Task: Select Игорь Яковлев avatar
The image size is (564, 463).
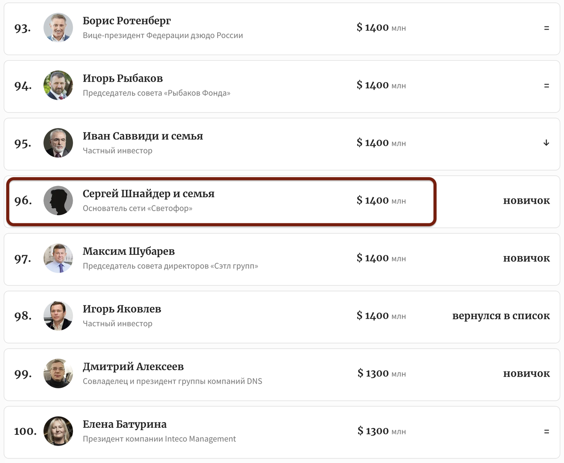Action: pyautogui.click(x=58, y=316)
